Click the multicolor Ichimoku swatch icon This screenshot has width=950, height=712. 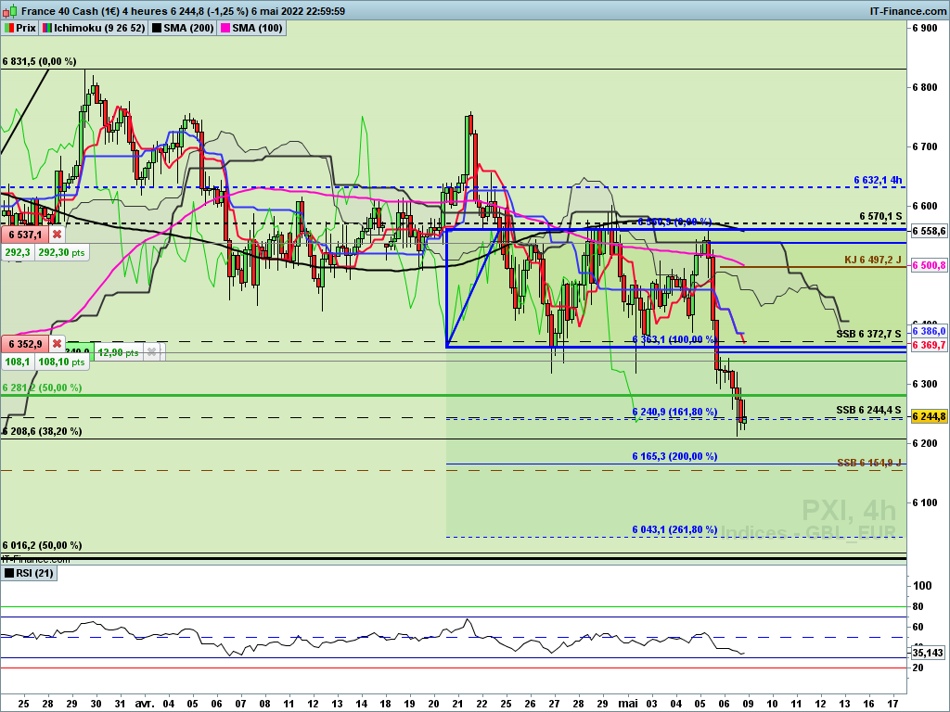click(47, 28)
